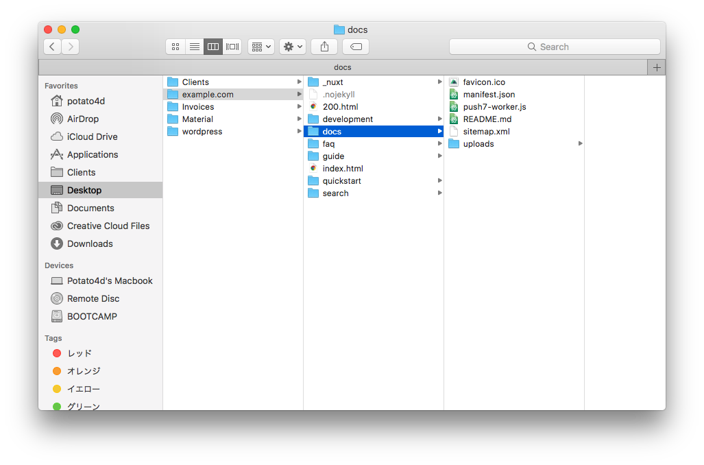The height and width of the screenshot is (465, 704).
Task: Select the uploads folder
Action: tap(514, 144)
